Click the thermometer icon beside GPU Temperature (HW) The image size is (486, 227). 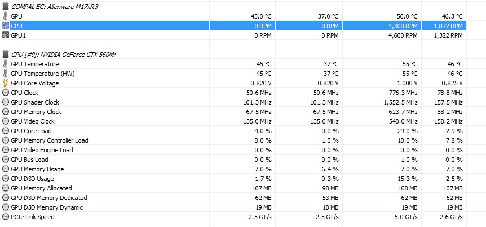6,74
